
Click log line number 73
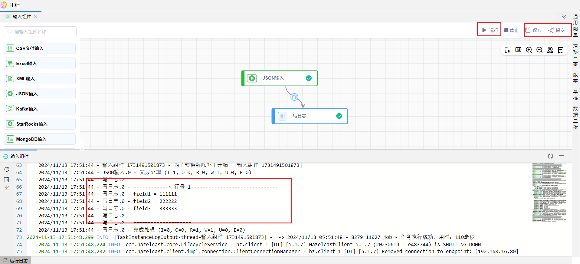pyautogui.click(x=19, y=237)
